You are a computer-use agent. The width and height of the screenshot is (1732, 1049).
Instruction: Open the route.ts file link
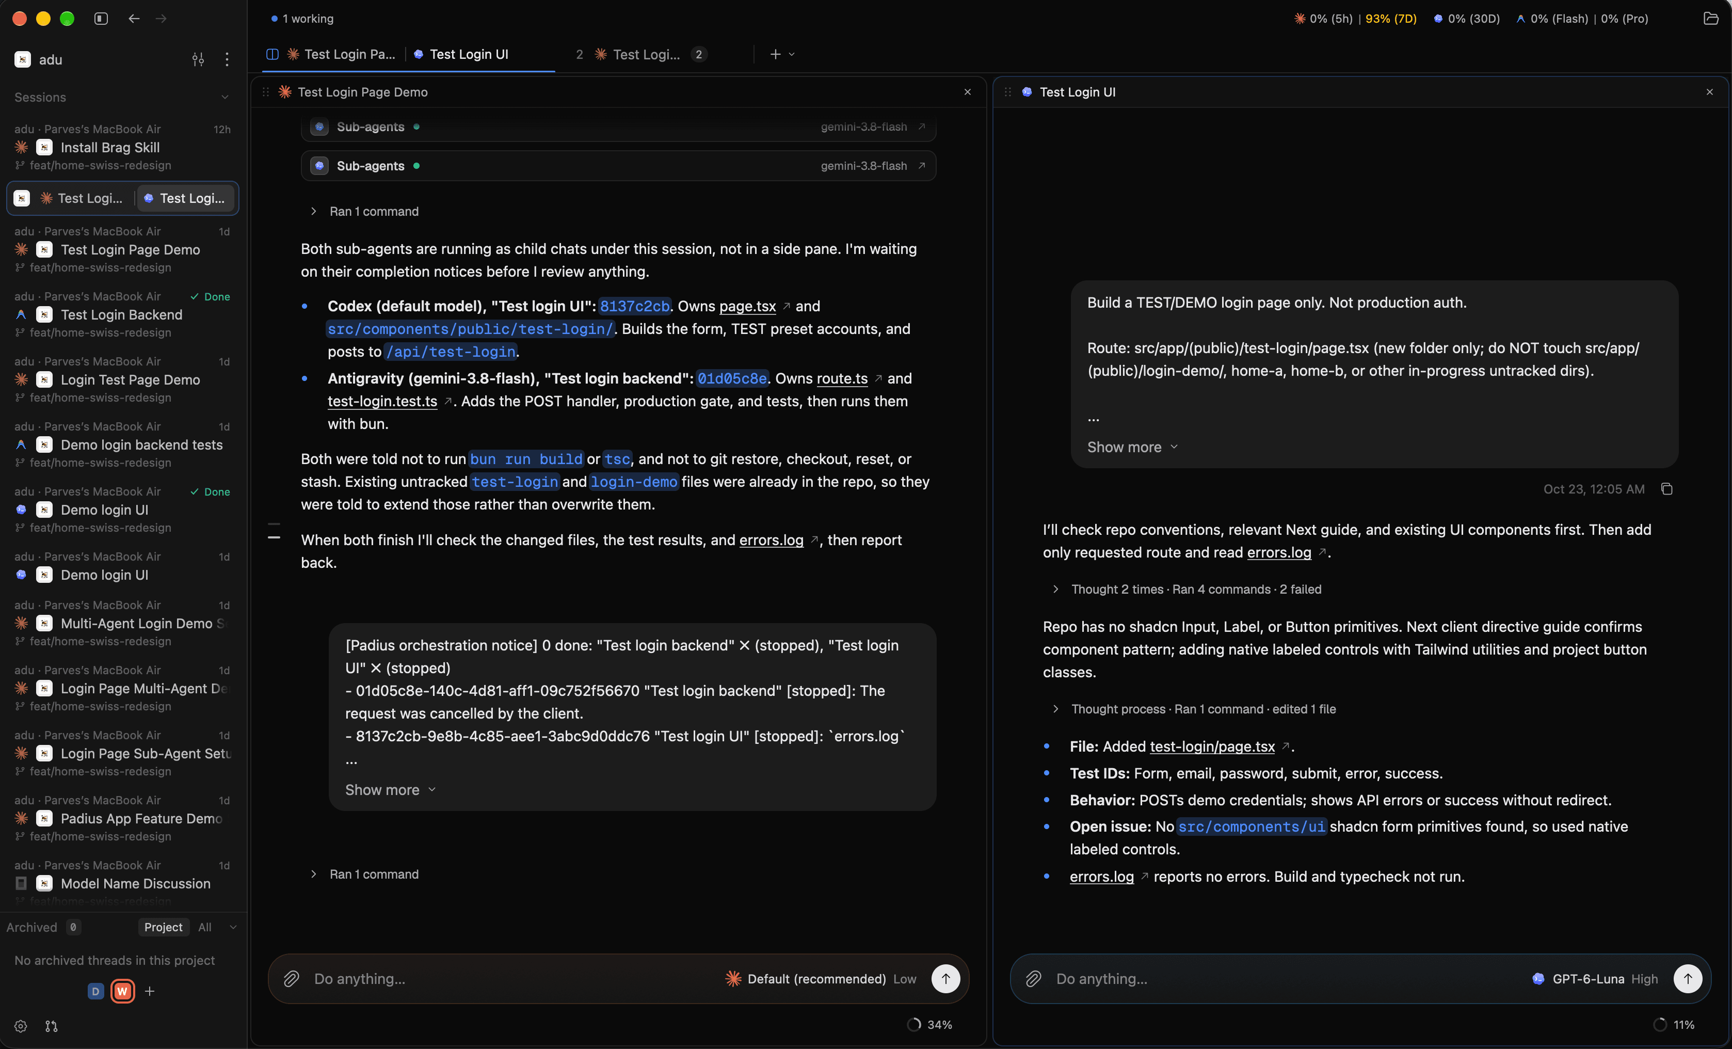tap(842, 378)
